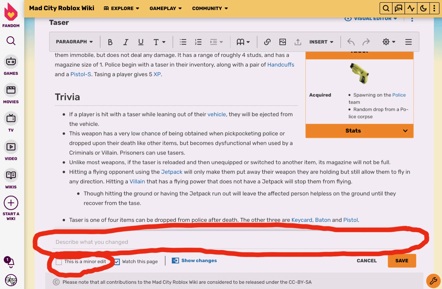Click the Start a Wiki plus icon
The width and height of the screenshot is (442, 289).
coord(11,203)
